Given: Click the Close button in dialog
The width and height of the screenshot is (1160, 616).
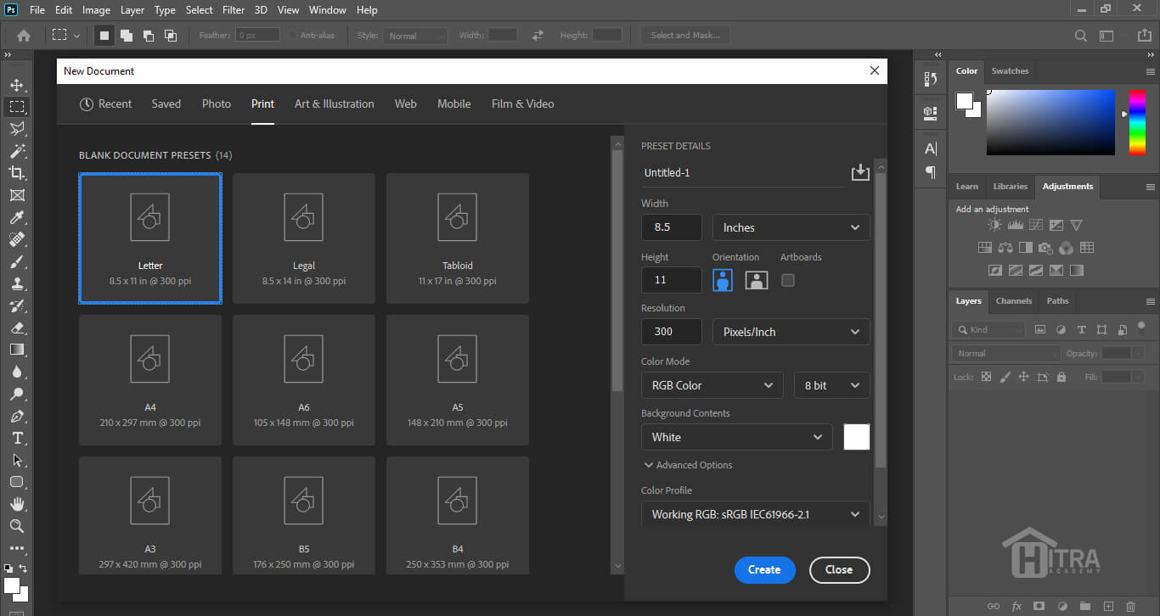Looking at the screenshot, I should tap(839, 570).
